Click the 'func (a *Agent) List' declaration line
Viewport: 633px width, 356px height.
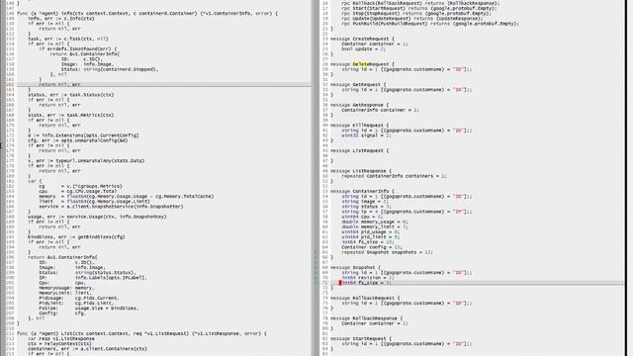coord(141,334)
